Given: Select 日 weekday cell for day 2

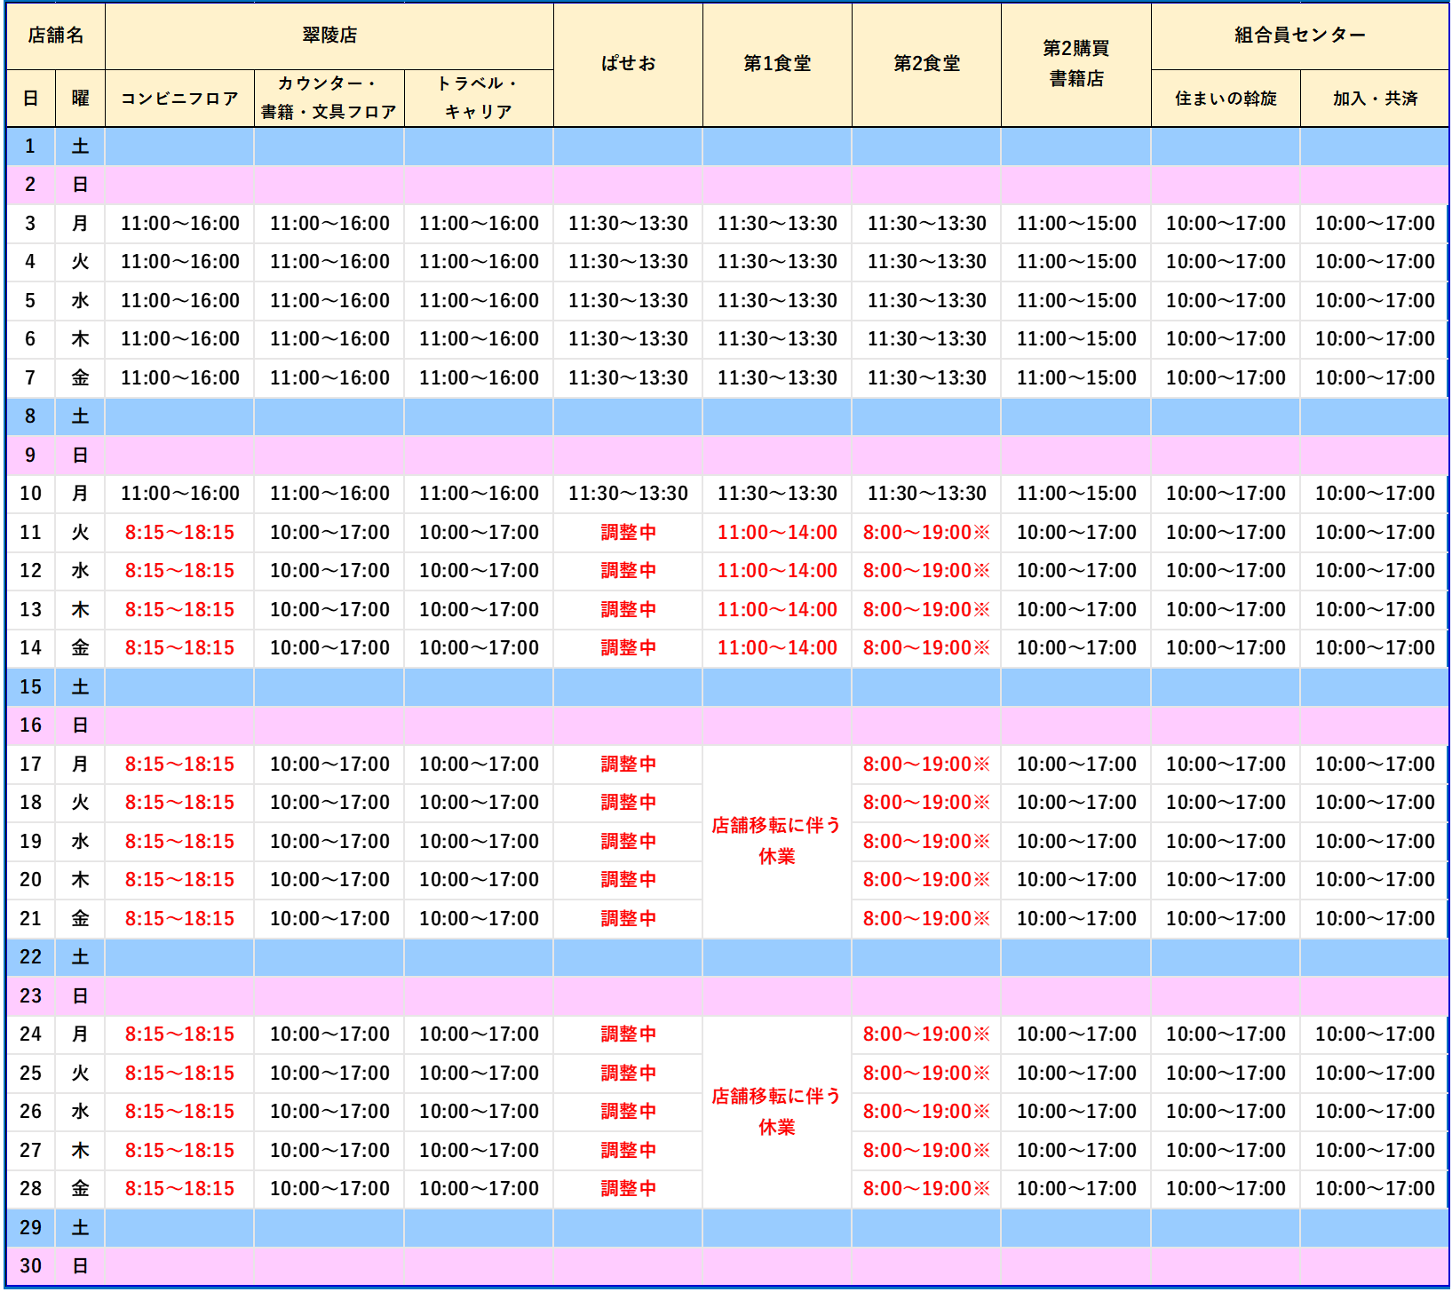Looking at the screenshot, I should pos(80,185).
